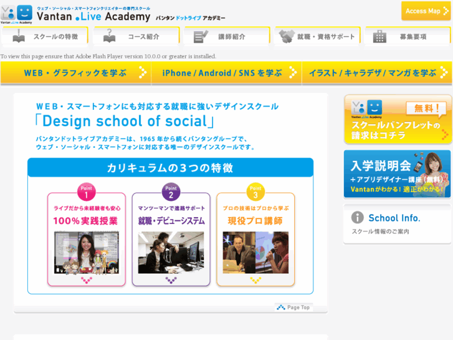The width and height of the screenshot is (453, 340).
Task: Click マンツーマンで進路サポート text
Action: 171,208
